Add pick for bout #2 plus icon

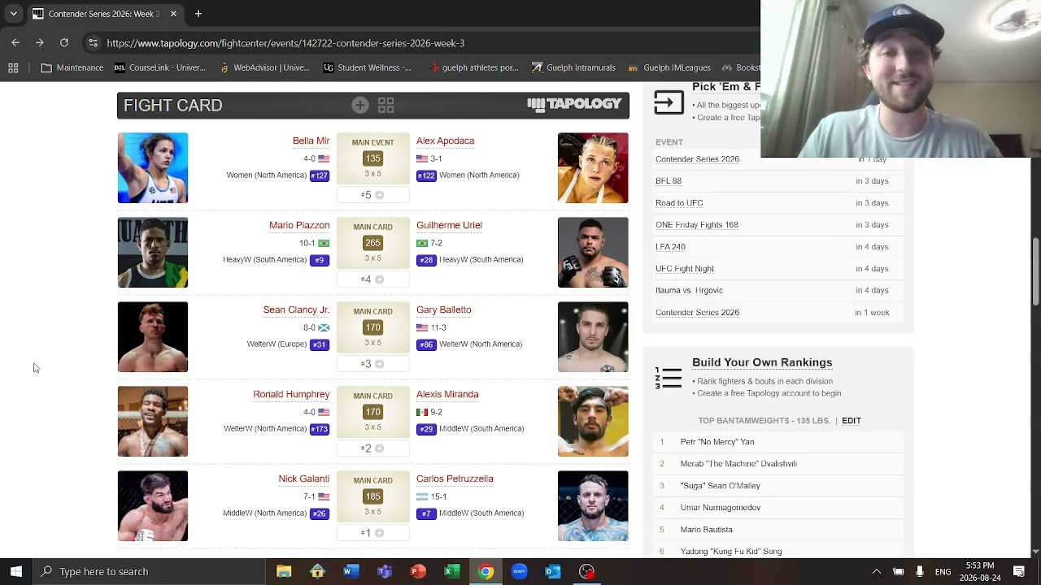(379, 448)
